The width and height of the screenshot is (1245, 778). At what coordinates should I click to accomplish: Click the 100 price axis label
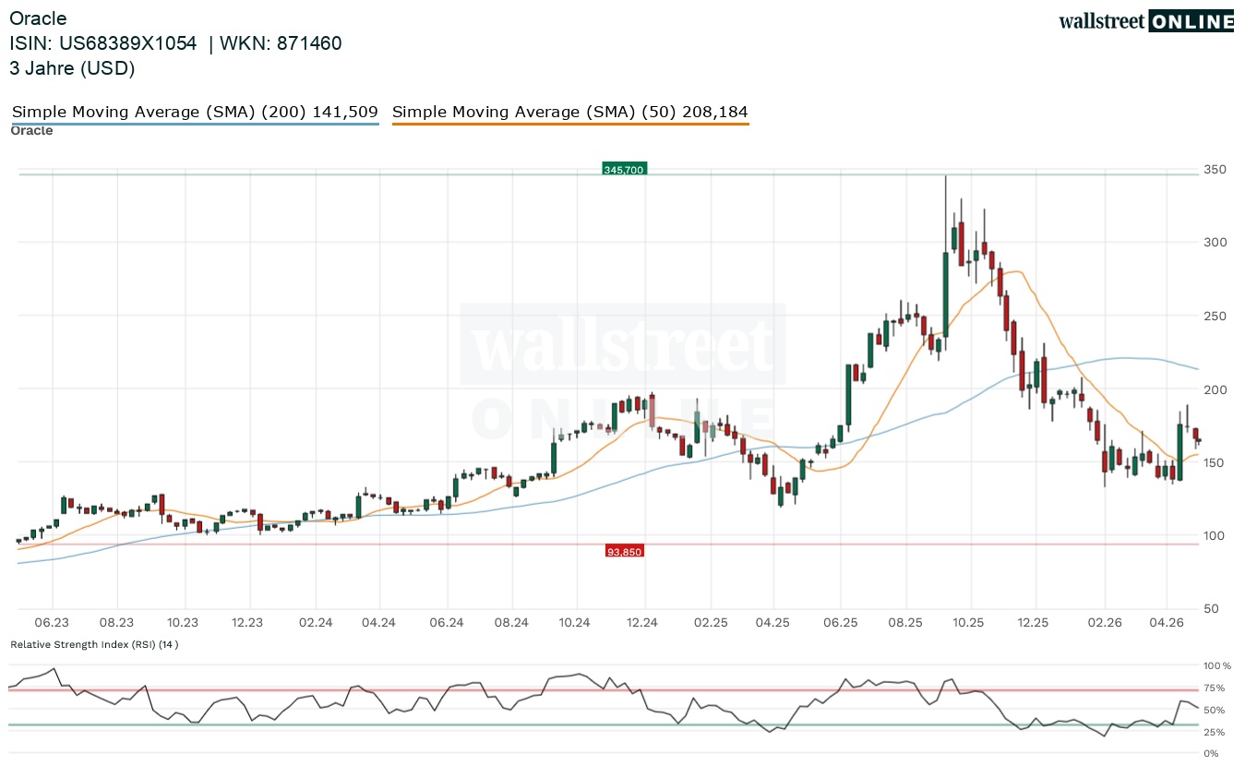coord(1214,536)
